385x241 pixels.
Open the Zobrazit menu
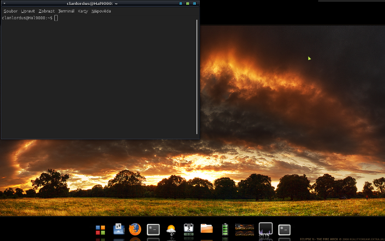46,11
